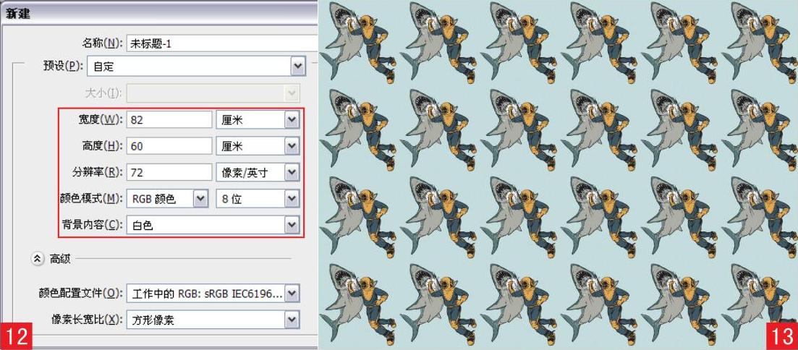Click the 新建 dialog title

point(18,14)
